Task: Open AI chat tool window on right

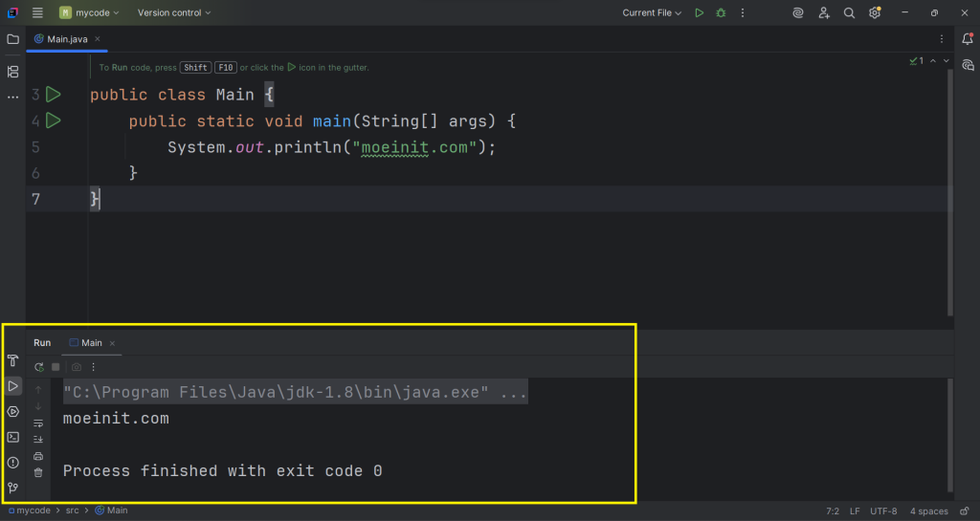Action: [x=968, y=65]
